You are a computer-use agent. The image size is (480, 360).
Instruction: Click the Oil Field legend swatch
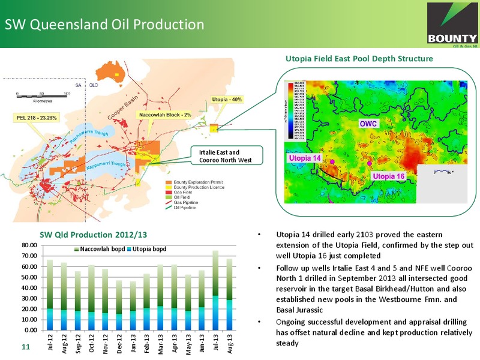point(169,197)
